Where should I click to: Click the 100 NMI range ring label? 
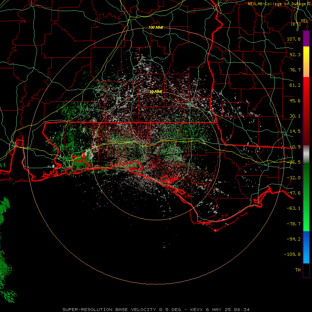pyautogui.click(x=156, y=27)
